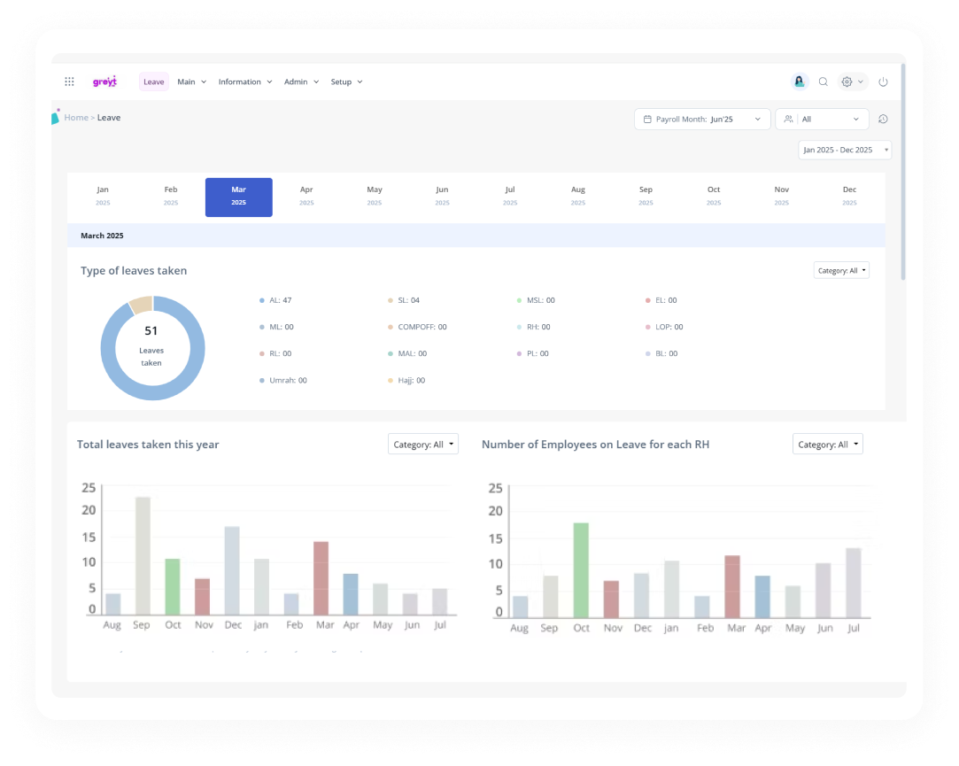Click the search magnifier icon
This screenshot has width=959, height=766.
pyautogui.click(x=824, y=81)
